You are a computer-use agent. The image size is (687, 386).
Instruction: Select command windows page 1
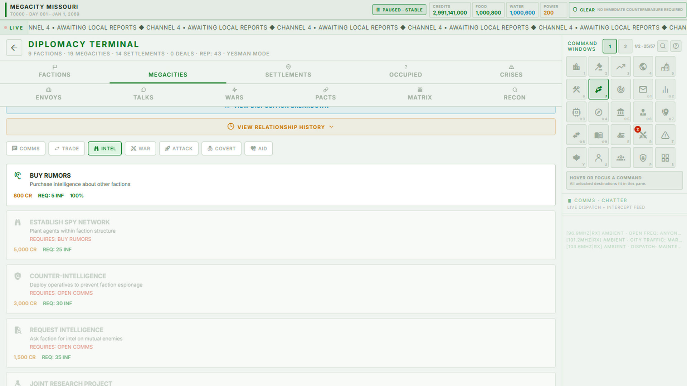tap(610, 46)
